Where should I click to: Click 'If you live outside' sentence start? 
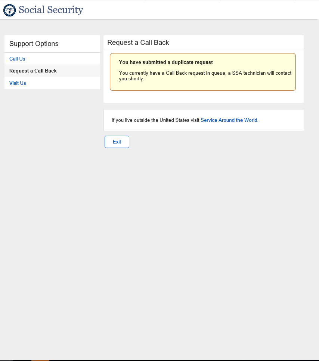[x=129, y=120]
